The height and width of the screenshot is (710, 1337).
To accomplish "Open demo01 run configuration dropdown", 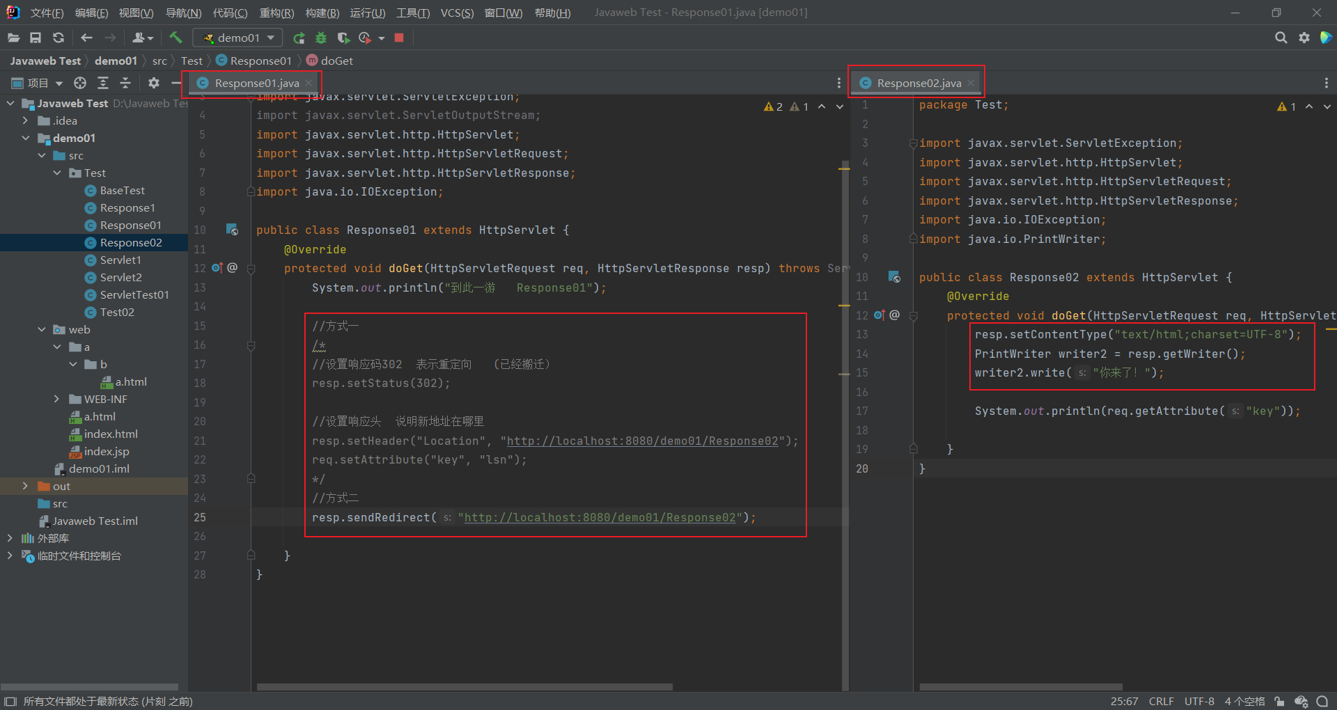I will tap(238, 38).
